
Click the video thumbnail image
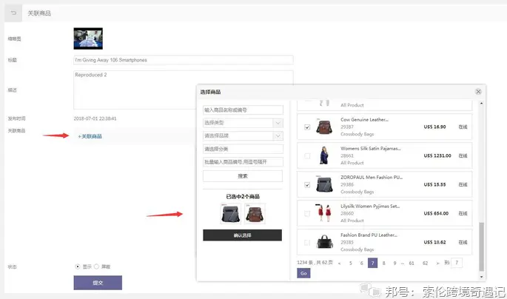(88, 39)
